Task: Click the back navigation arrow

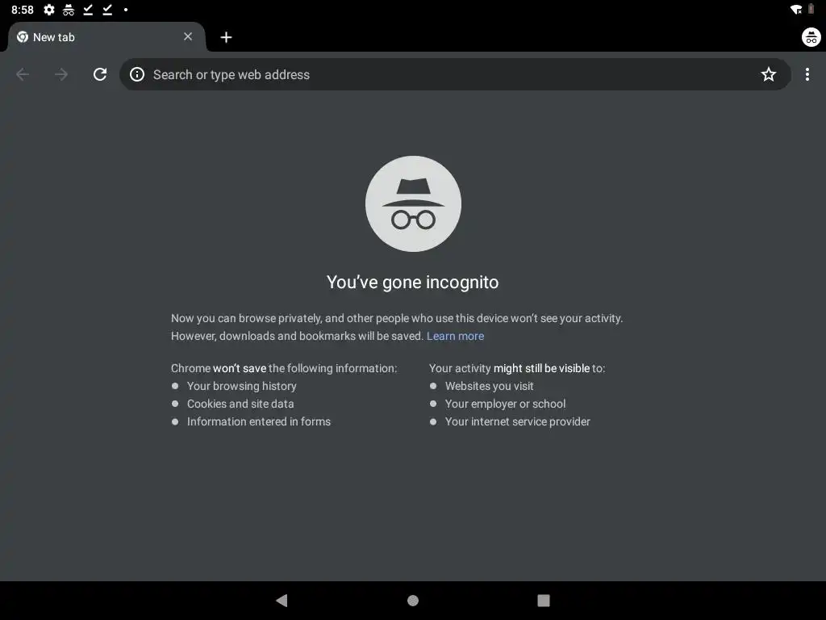Action: point(23,74)
